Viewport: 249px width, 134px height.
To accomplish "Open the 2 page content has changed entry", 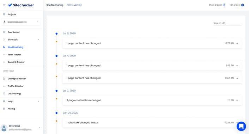I will (152, 100).
